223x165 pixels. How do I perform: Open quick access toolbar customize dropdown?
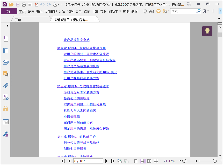point(61,5)
